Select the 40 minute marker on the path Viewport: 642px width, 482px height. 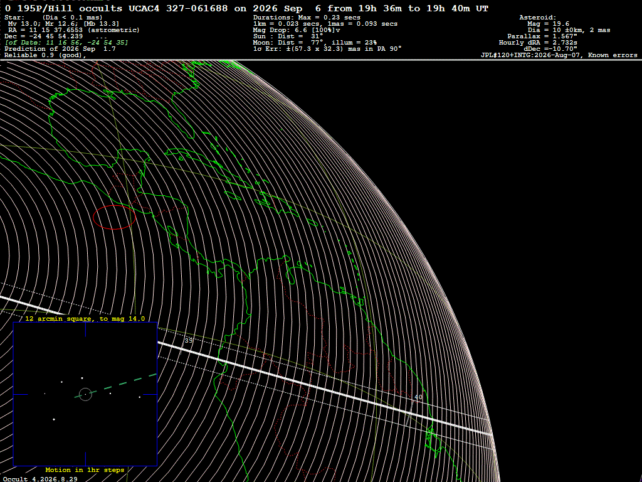[x=418, y=397]
